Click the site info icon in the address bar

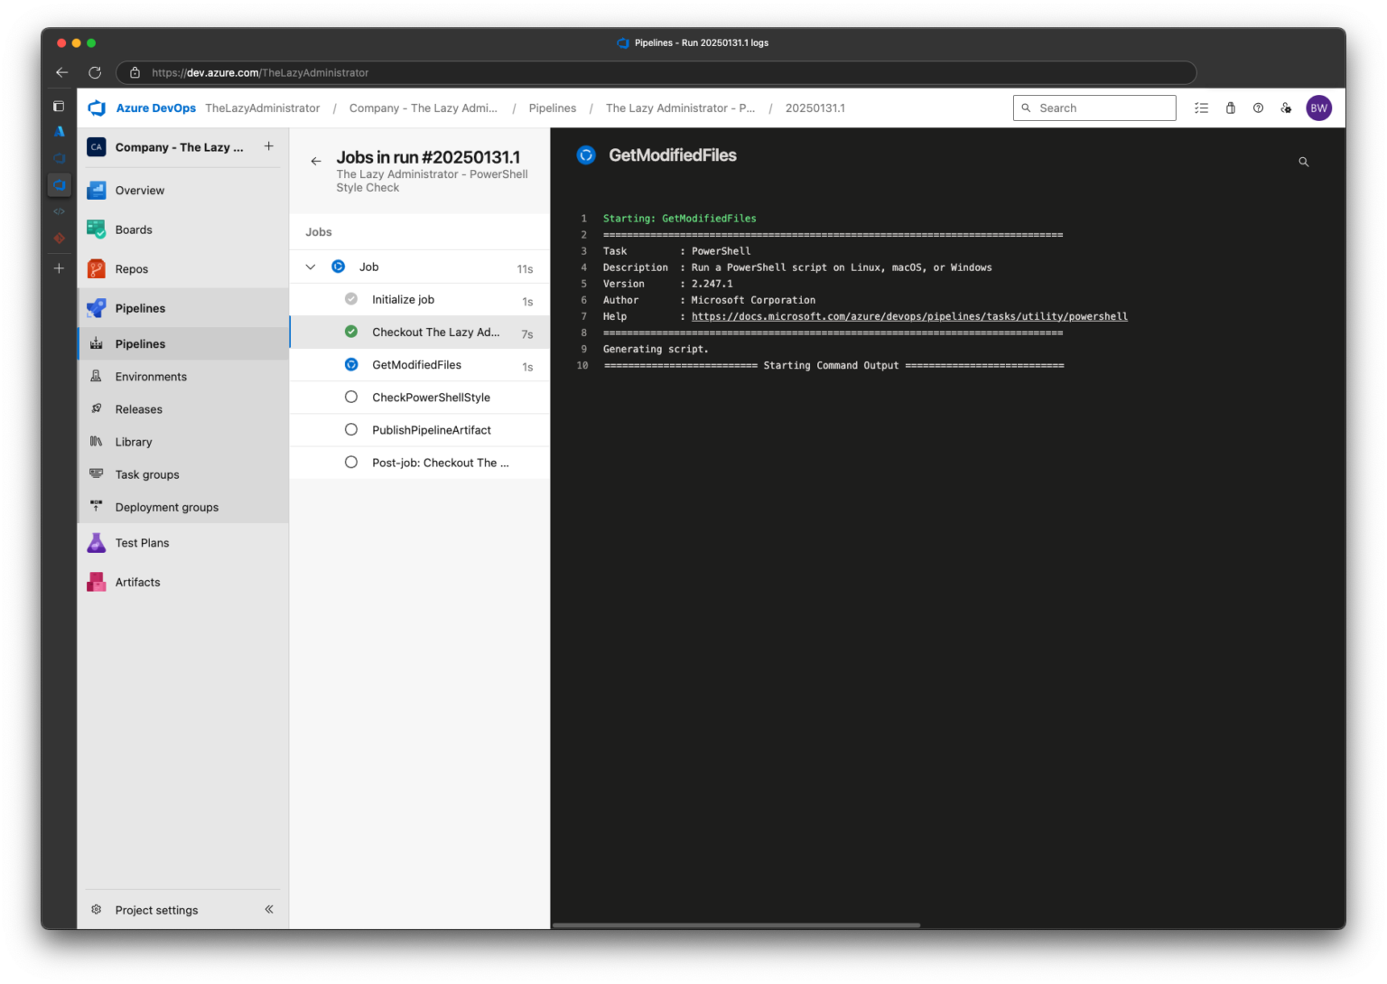135,72
